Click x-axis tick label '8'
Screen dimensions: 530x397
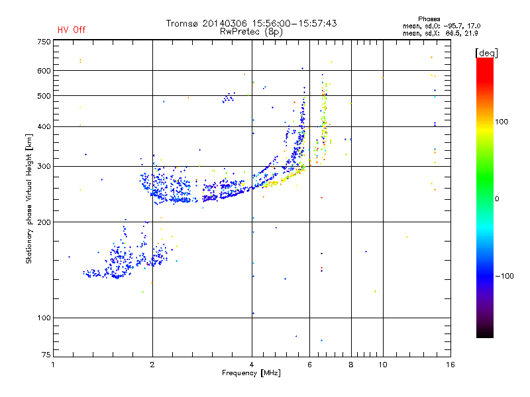pyautogui.click(x=351, y=365)
